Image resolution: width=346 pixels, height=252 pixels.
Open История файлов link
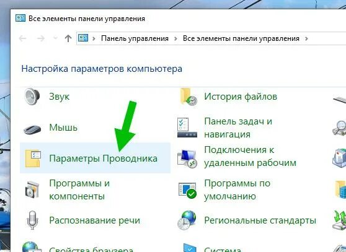[x=241, y=97]
